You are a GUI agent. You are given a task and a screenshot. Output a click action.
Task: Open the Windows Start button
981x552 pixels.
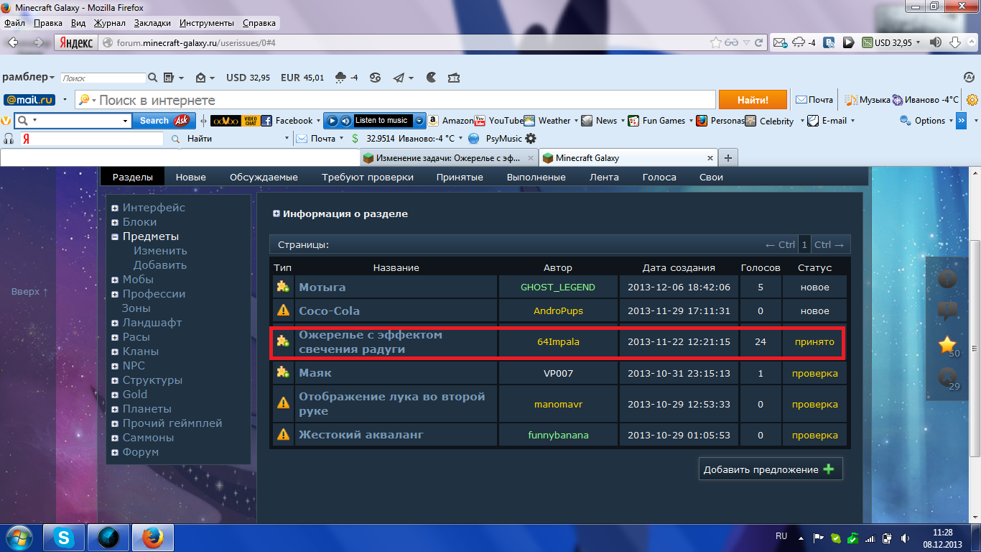coord(19,538)
